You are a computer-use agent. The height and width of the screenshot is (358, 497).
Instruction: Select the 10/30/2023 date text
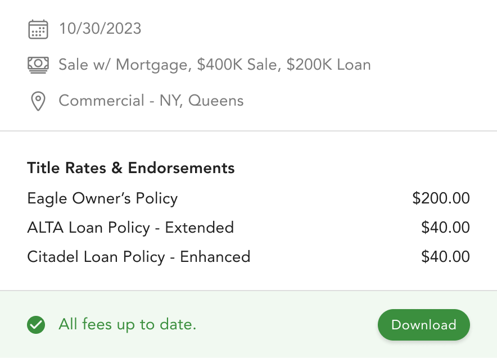point(100,29)
